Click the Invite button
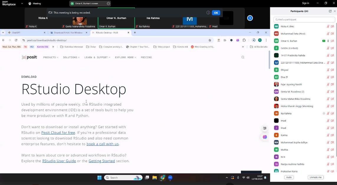Screen dimensions: 337x185 (x=289, y=177)
